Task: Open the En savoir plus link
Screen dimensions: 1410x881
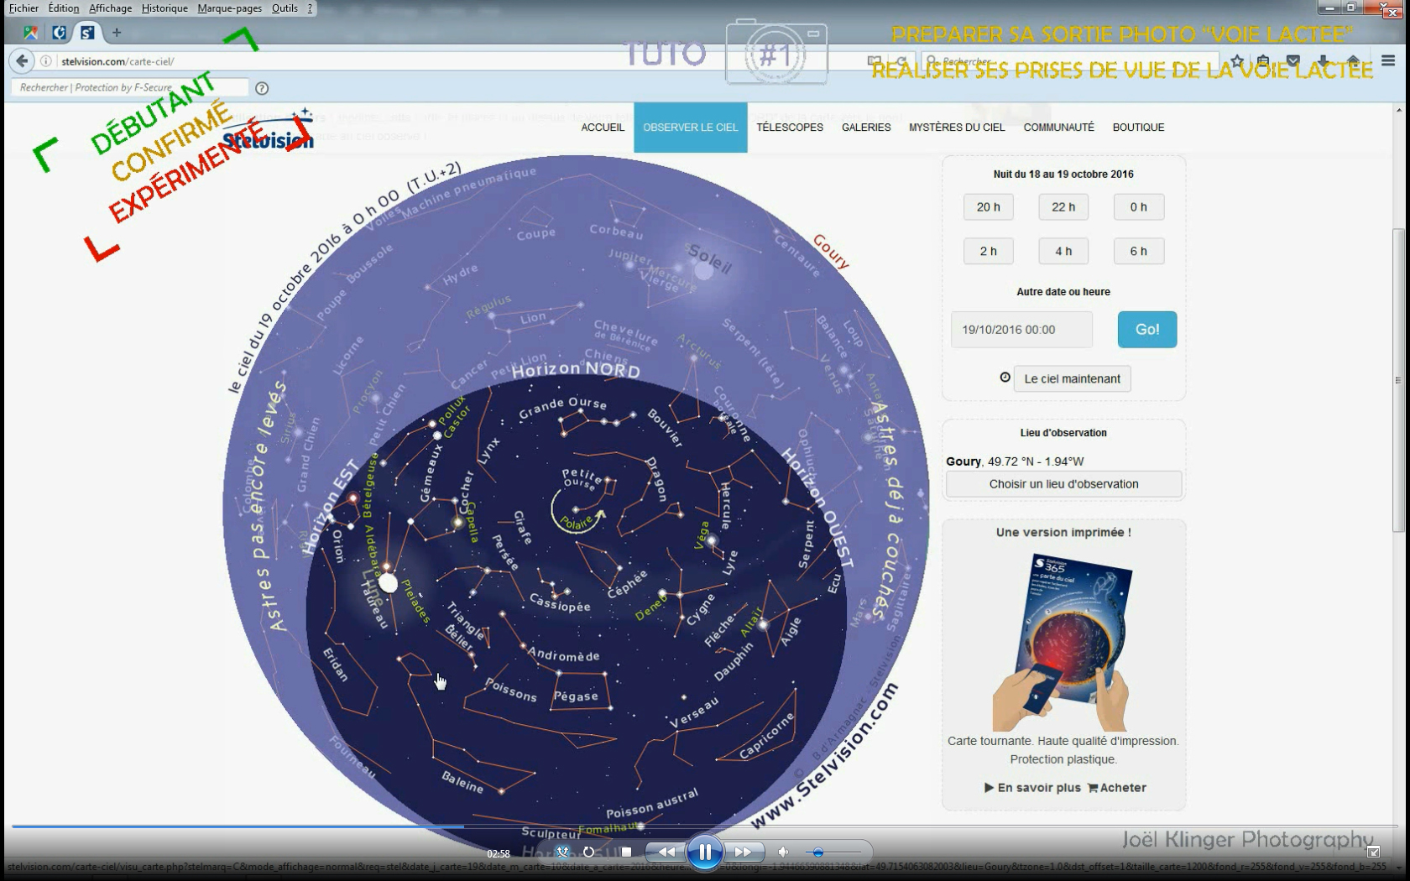Action: pyautogui.click(x=1032, y=788)
